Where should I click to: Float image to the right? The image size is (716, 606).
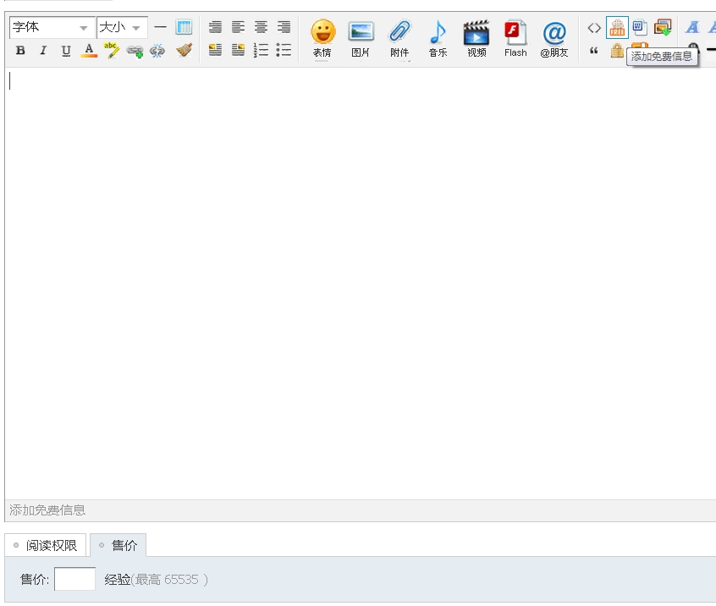(238, 50)
